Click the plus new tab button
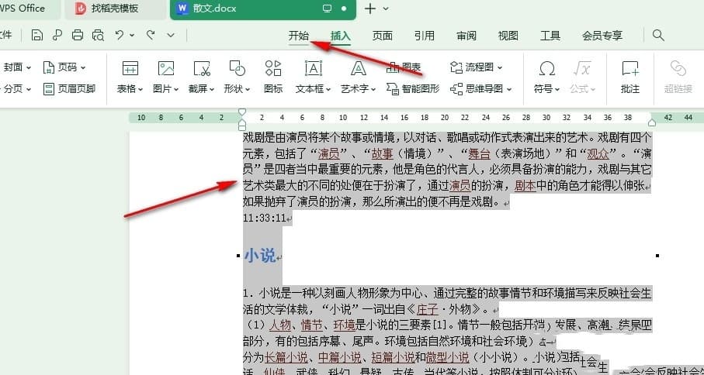The image size is (704, 375). [370, 9]
